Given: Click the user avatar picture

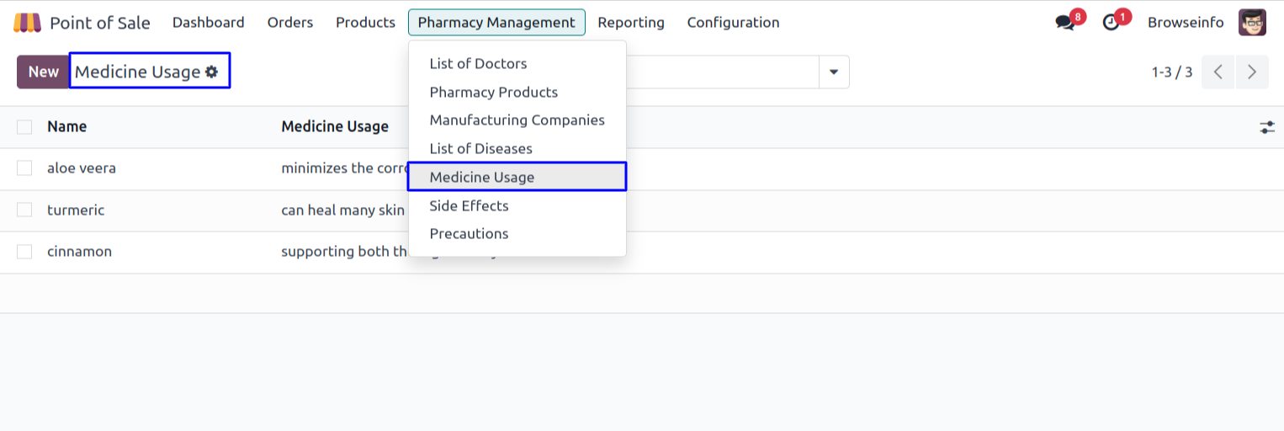Looking at the screenshot, I should tap(1252, 23).
